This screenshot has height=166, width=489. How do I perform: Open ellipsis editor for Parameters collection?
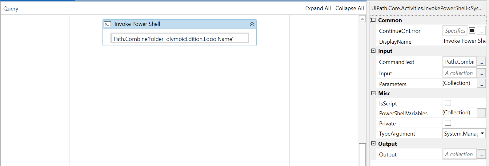coord(481,84)
